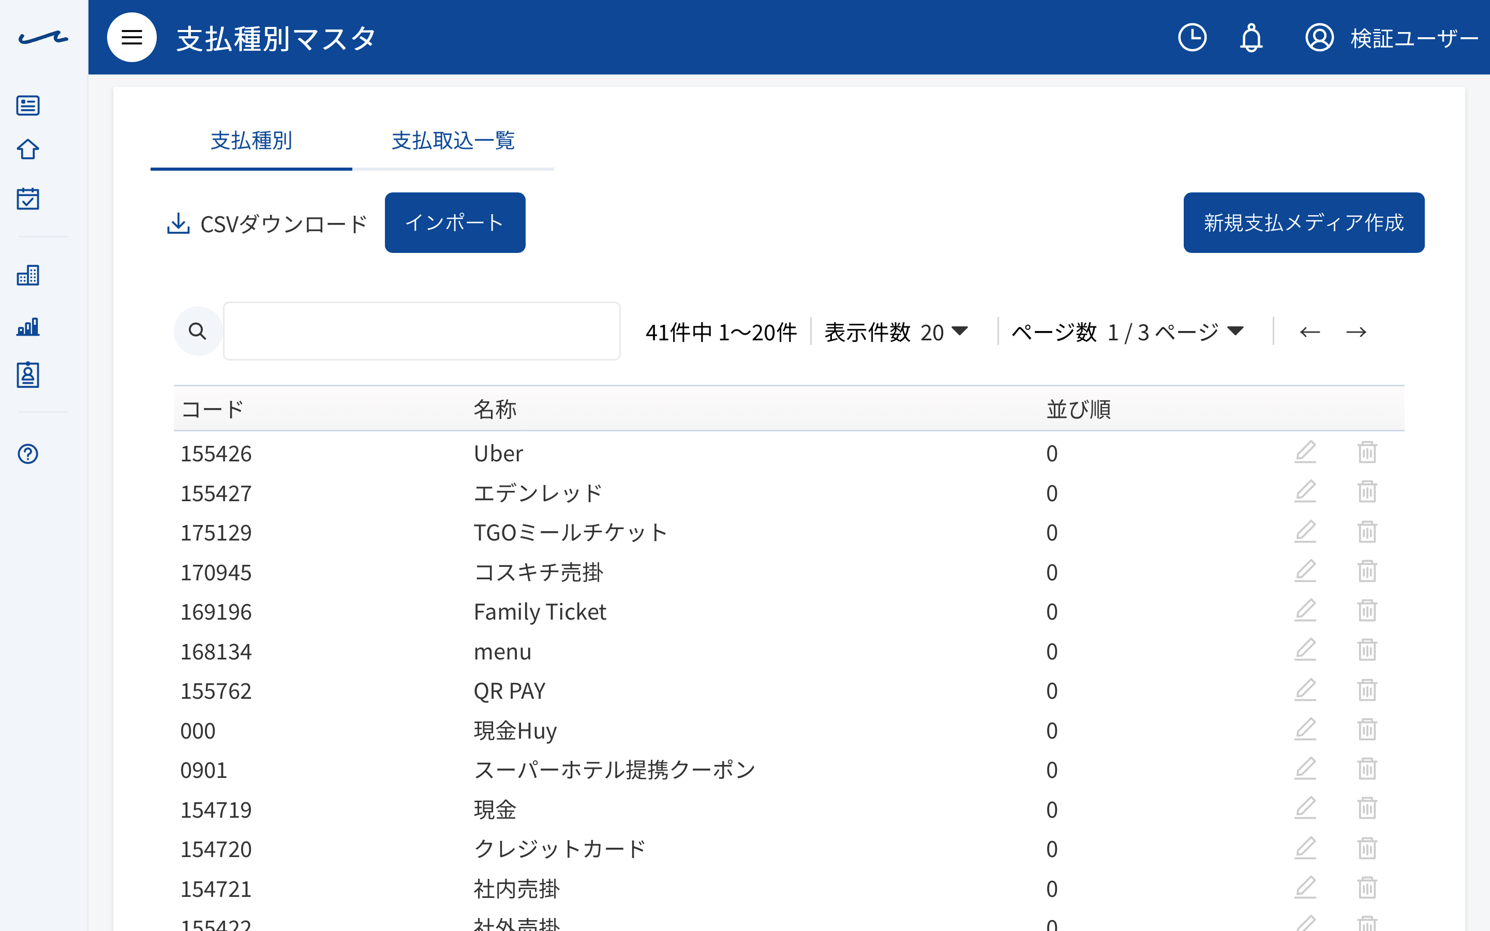Screen dimensions: 1490x931
Task: Open the ID badge sidebar icon
Action: point(28,374)
